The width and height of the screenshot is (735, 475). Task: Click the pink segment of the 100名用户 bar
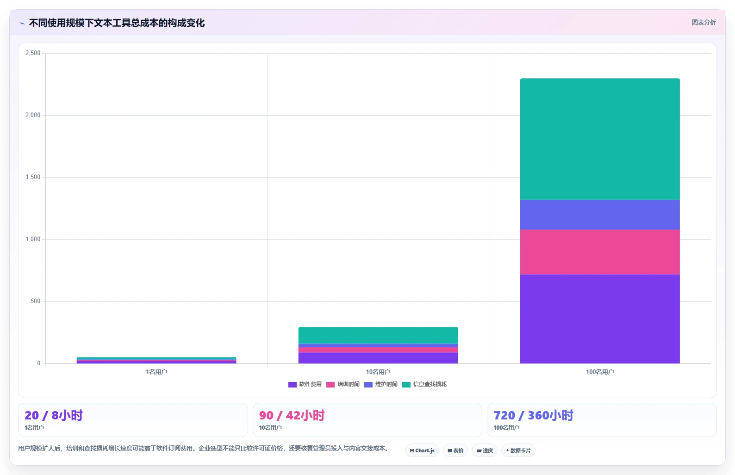click(600, 252)
